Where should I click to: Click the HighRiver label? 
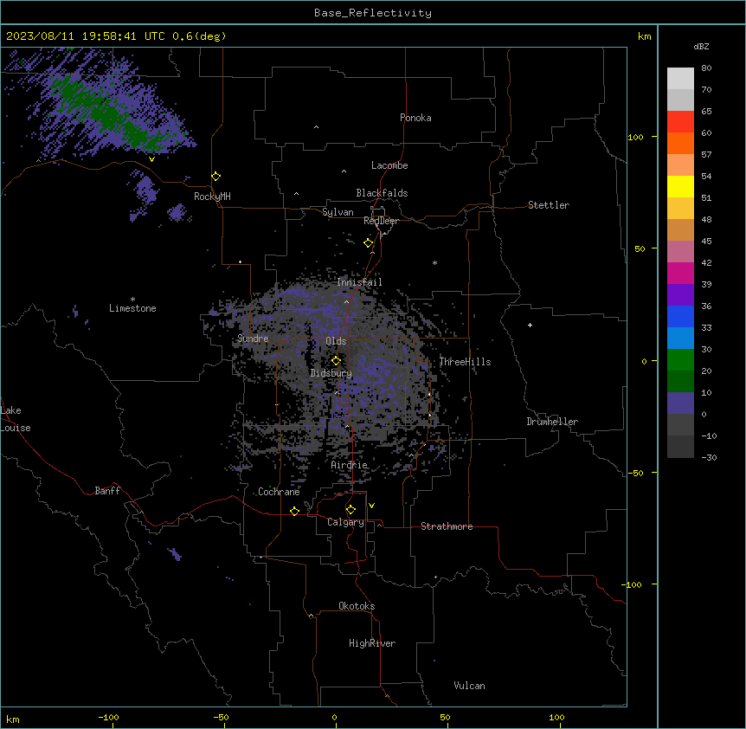click(x=372, y=643)
